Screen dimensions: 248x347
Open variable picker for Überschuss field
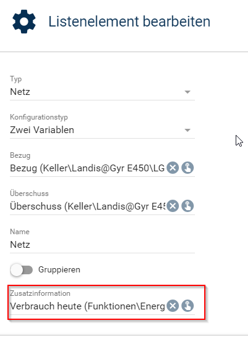click(188, 206)
